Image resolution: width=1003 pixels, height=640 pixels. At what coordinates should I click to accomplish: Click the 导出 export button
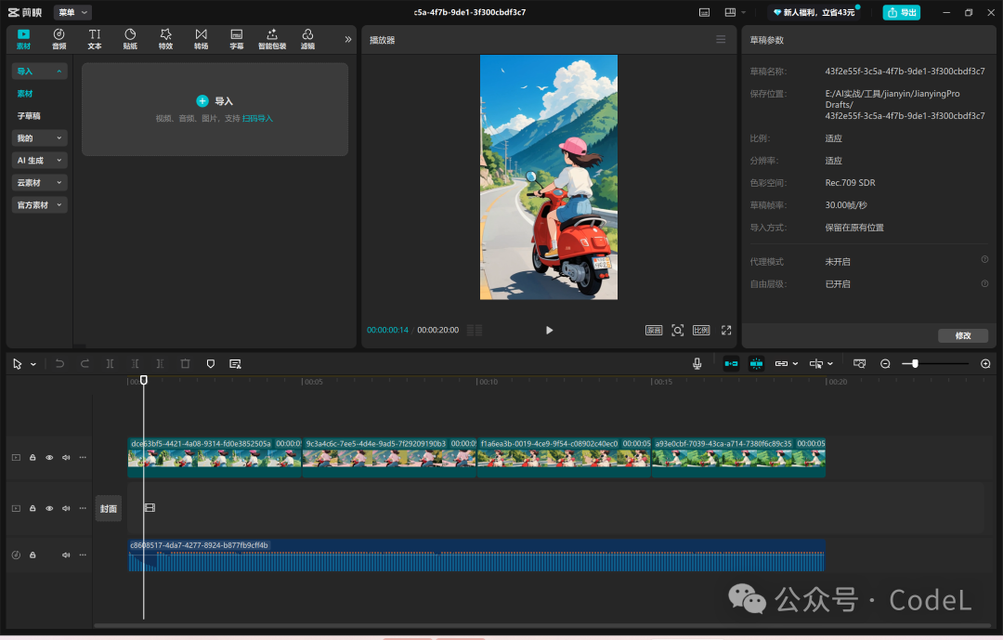coord(901,12)
